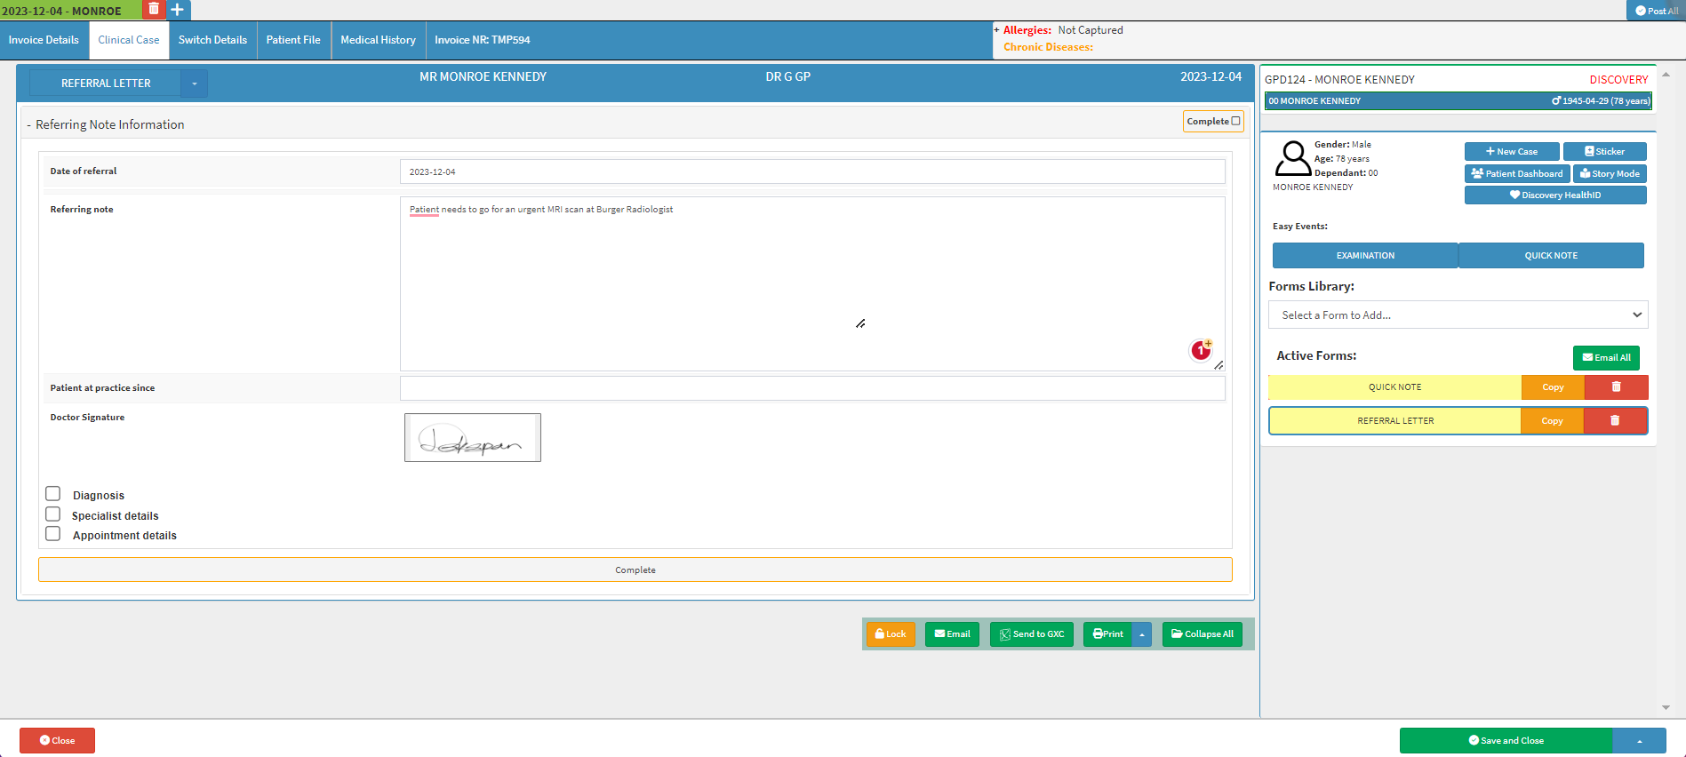Viewport: 1686px width, 757px height.
Task: Add a new case tab with the plus icon
Action: [178, 10]
